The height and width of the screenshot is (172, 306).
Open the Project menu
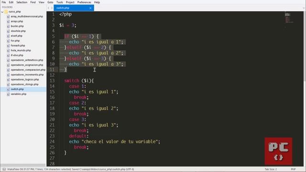[x=70, y=2]
